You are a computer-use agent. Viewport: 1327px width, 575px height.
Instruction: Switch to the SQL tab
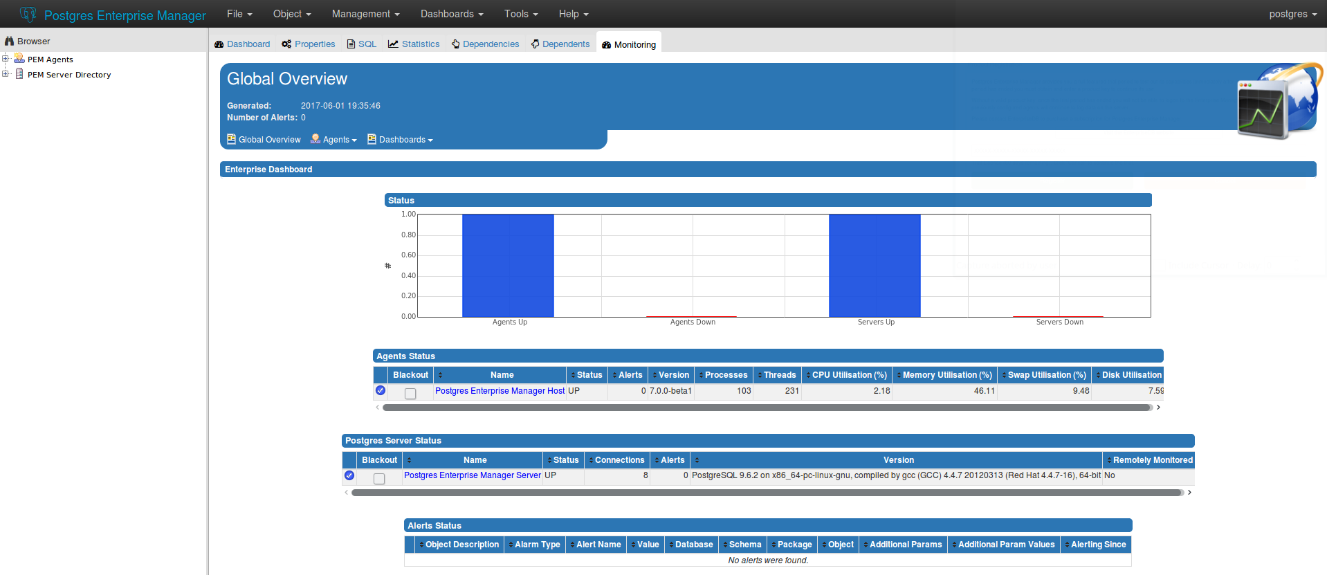tap(362, 44)
